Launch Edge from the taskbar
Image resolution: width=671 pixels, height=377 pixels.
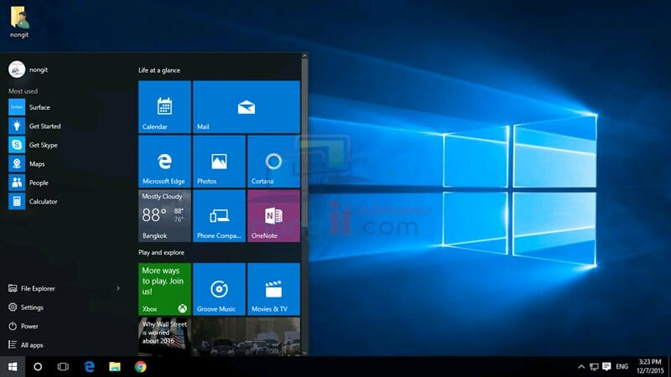tap(89, 367)
